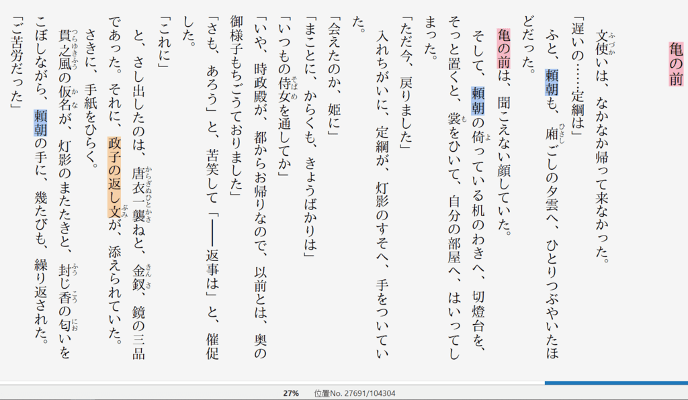Screen dimensions: 688x400
Task: Select pink highlight 亀の前 before は、聞こえない顔
Action: [x=504, y=48]
